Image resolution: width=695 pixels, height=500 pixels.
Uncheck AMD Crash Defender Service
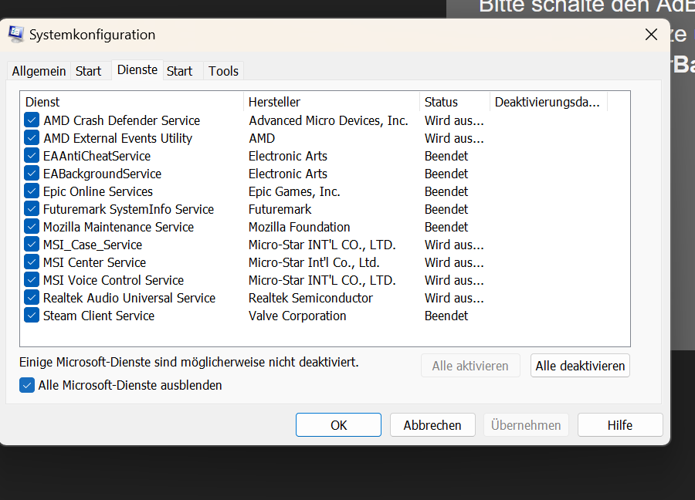coord(32,120)
